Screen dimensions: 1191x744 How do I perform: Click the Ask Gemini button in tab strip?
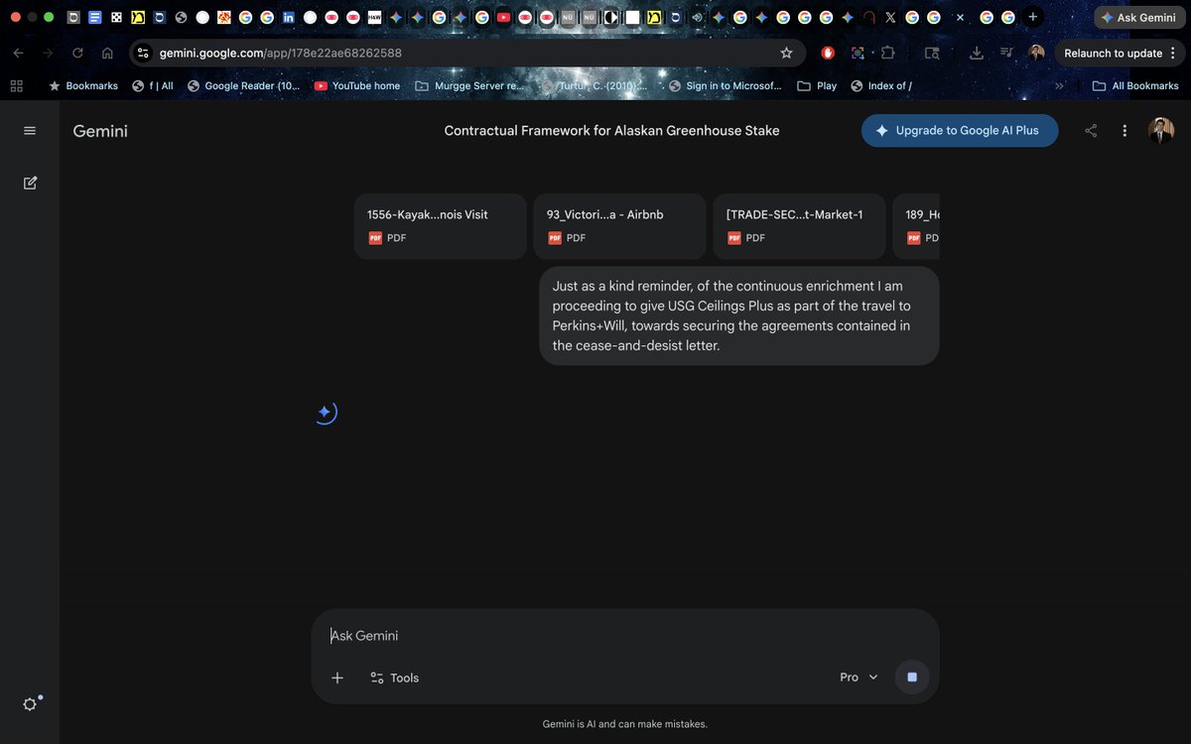[1139, 17]
